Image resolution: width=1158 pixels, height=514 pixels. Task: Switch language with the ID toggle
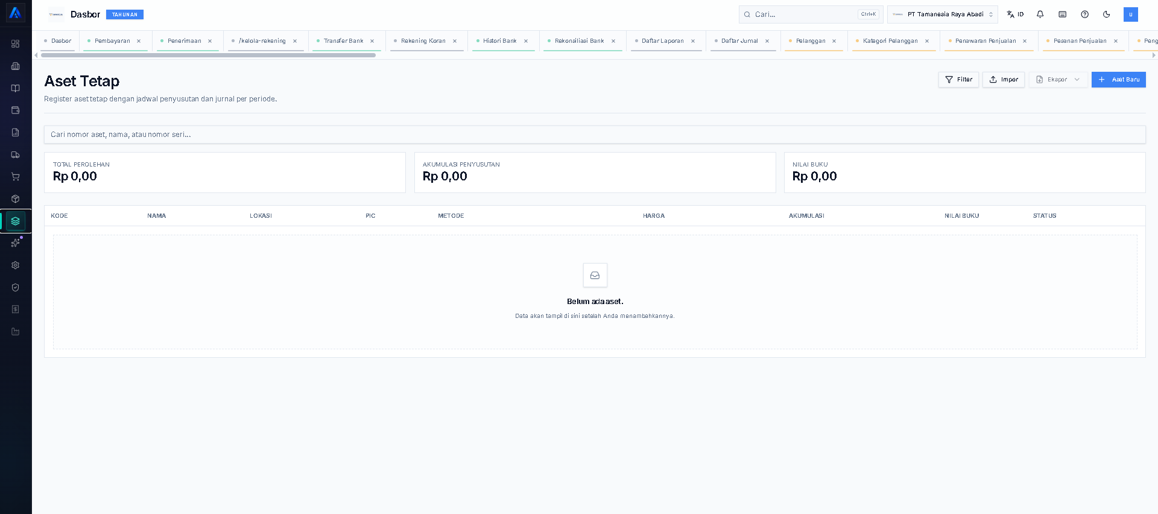1015,14
